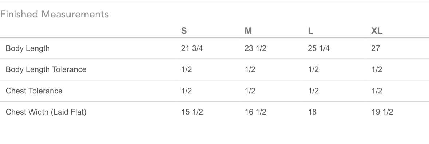Click the 19 1/2 chest width value
The height and width of the screenshot is (144, 429).
coord(382,112)
